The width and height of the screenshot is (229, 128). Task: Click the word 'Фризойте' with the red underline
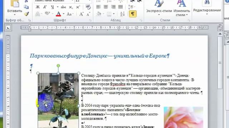point(118,84)
